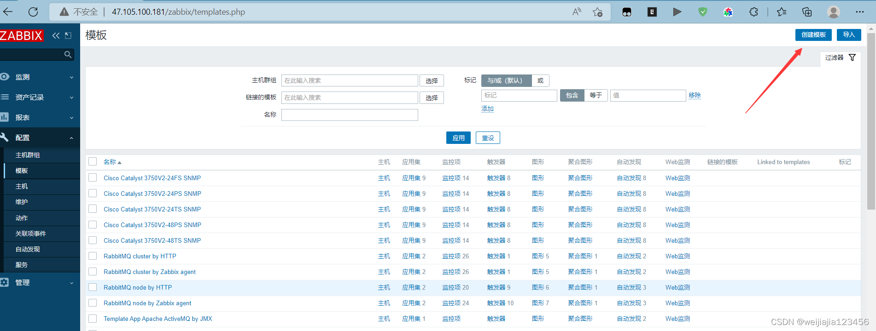Screen dimensions: 876x331
Task: Click the Zabbix logo
Action: pyautogui.click(x=21, y=35)
